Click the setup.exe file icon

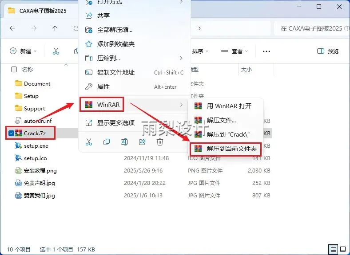(18, 145)
